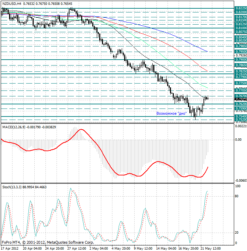Viewport: 247px width, 251px height.
Task: Click the 0.7705 price level label
Action: click(241, 90)
